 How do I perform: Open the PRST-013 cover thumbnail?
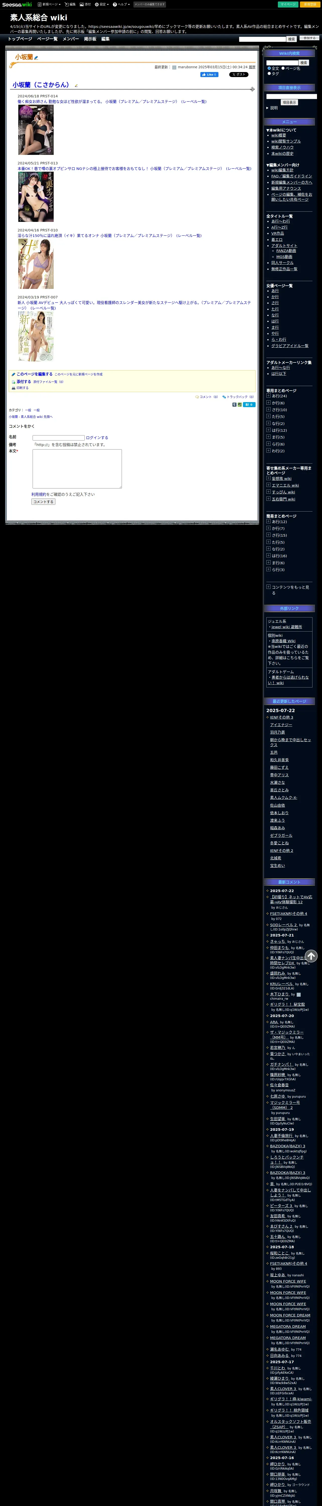click(x=36, y=197)
